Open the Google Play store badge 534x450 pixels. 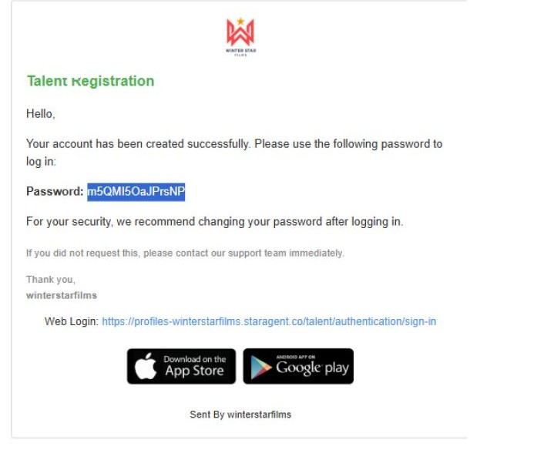[x=298, y=366]
